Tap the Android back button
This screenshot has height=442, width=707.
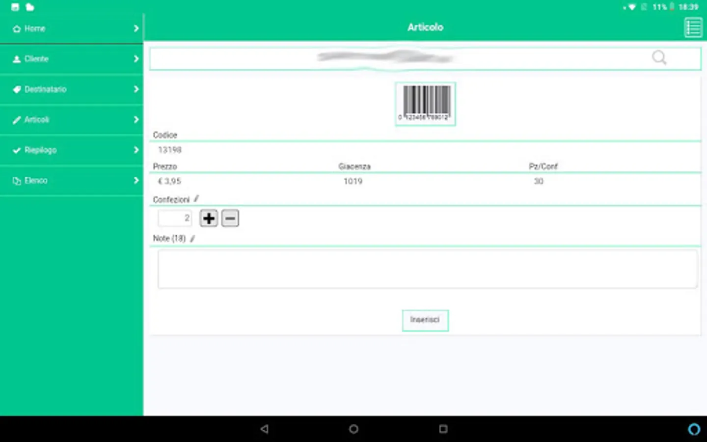click(x=265, y=429)
